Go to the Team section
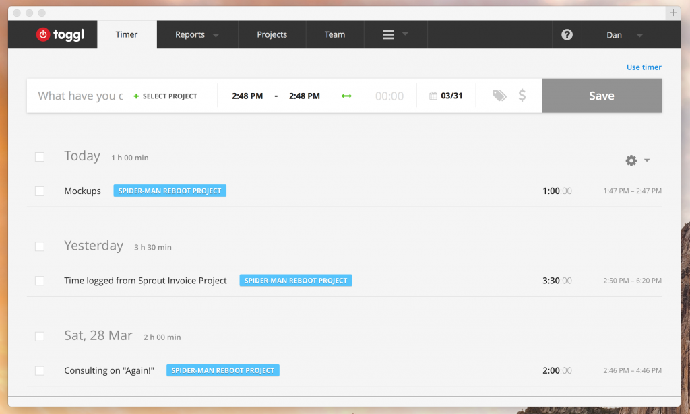The width and height of the screenshot is (690, 414). click(334, 34)
